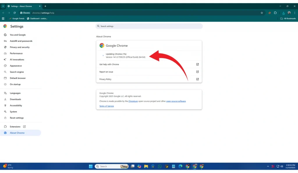Click the Performance gauge icon in sidebar
The image size is (298, 173).
click(x=5, y=53)
